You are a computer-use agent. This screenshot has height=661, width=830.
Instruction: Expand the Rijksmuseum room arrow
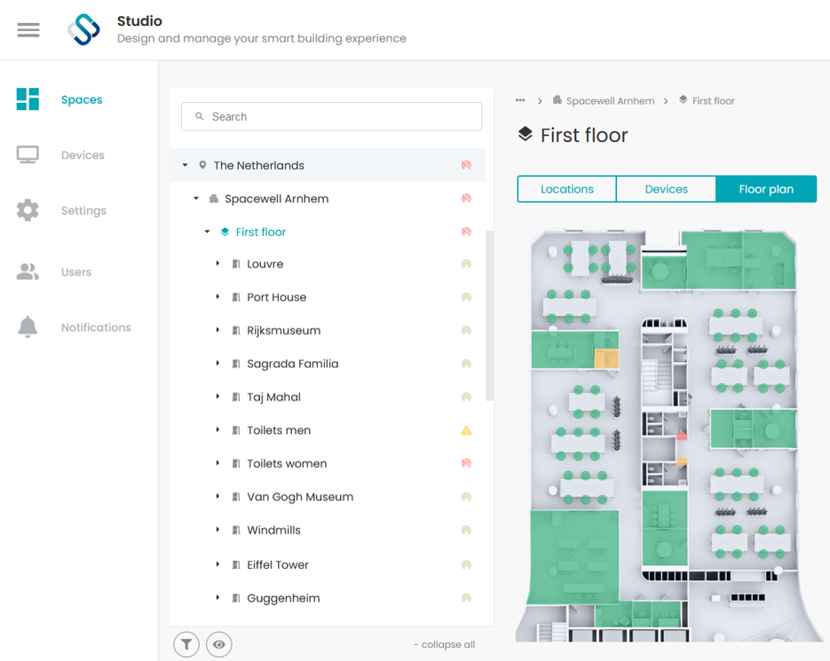217,330
